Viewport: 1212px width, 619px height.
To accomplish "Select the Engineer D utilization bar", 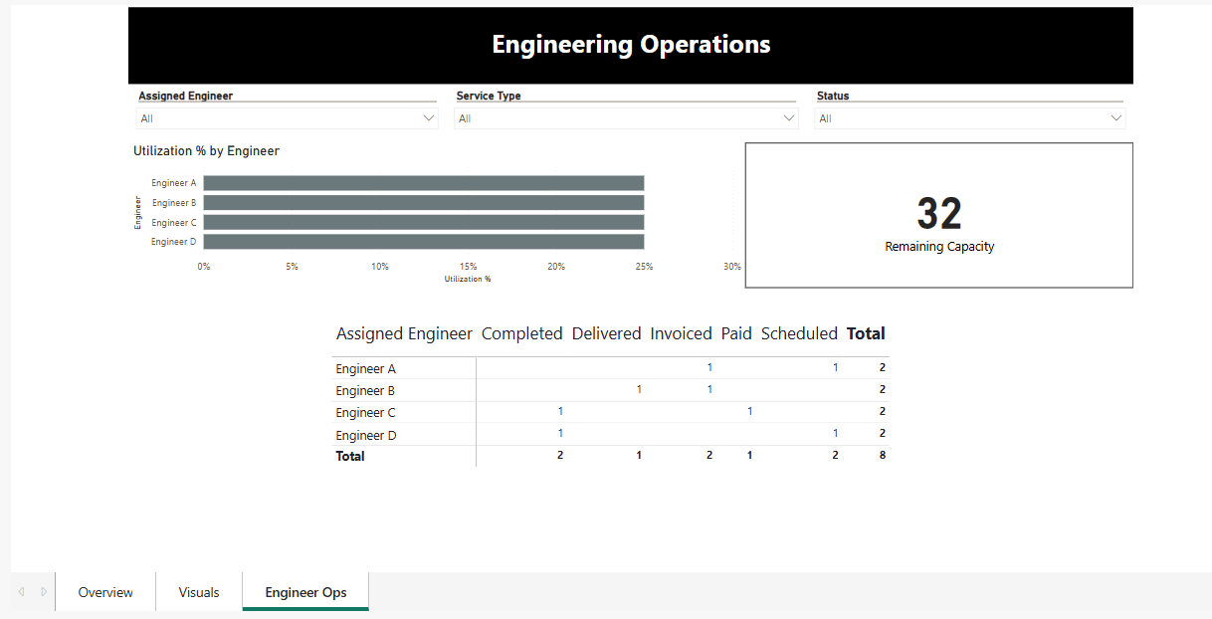I will (424, 242).
